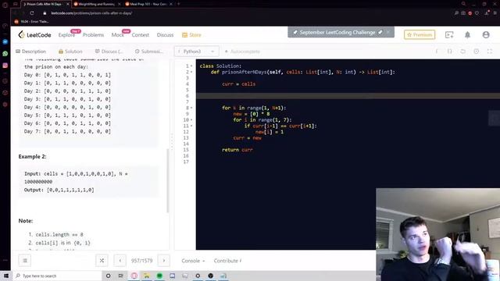The image size is (500, 281).
Task: Click the leetcode.com address bar
Action: pos(91,13)
